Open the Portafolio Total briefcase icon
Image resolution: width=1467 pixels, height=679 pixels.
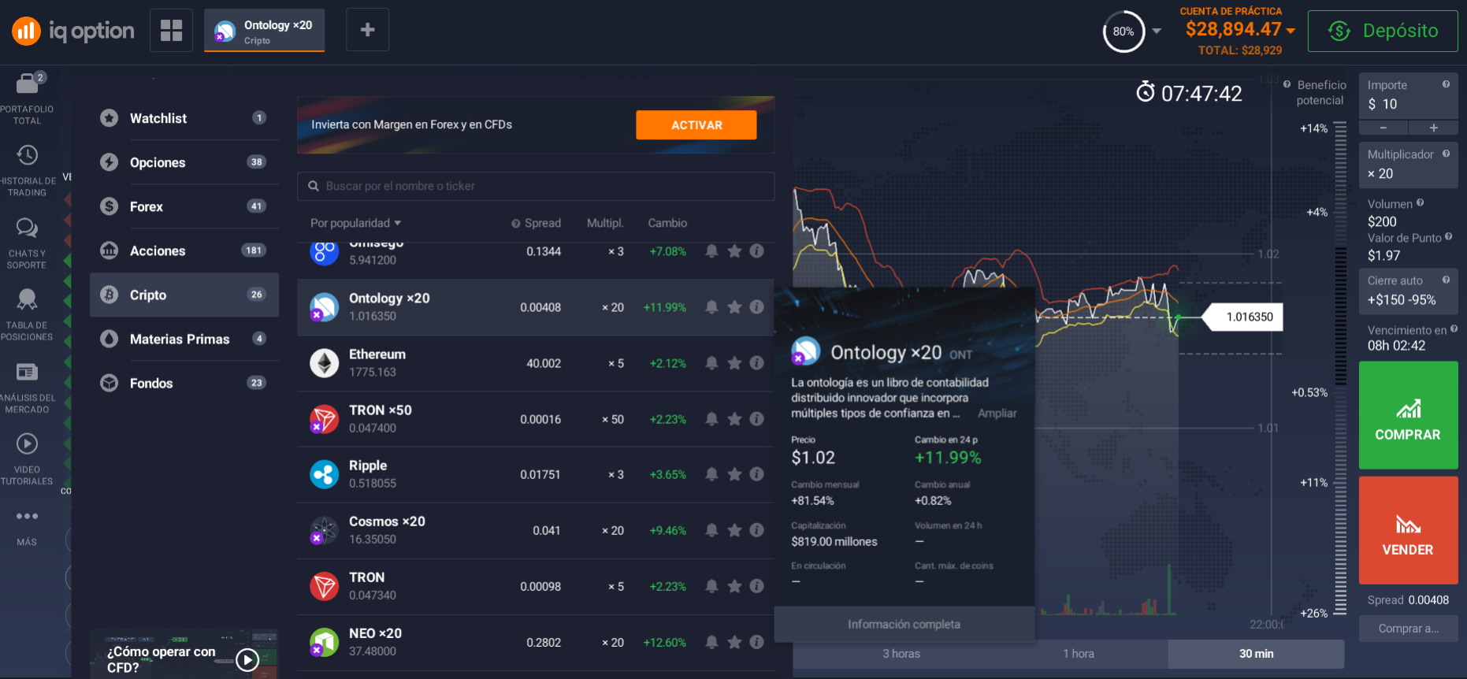tap(28, 83)
